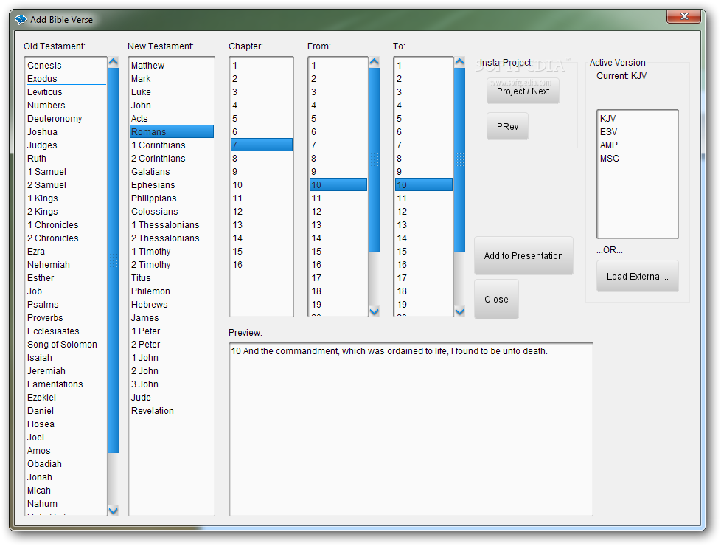Click From list scroll-up arrow

tap(375, 62)
